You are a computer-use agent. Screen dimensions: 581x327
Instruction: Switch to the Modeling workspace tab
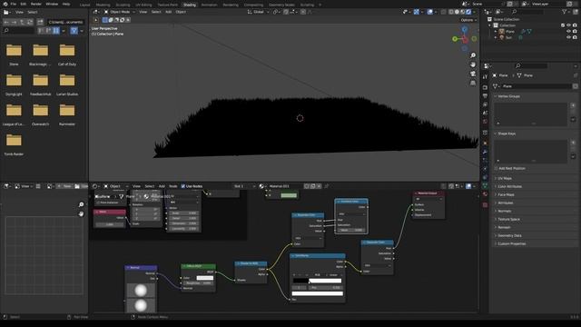point(103,5)
